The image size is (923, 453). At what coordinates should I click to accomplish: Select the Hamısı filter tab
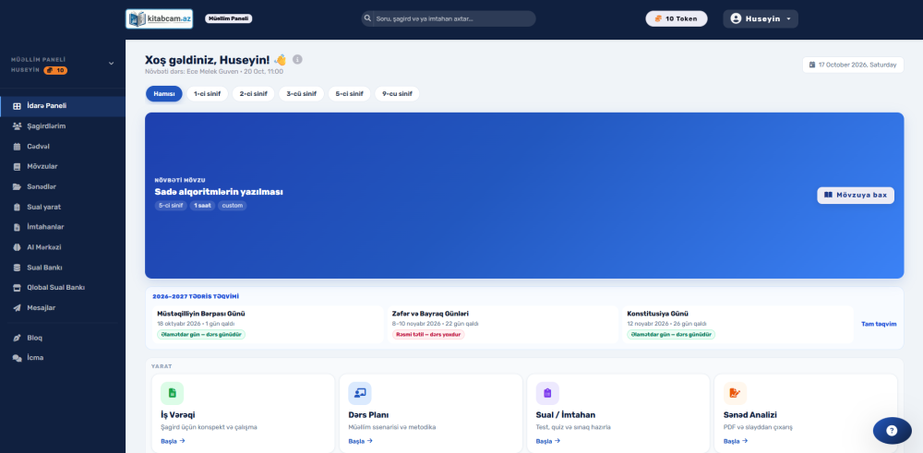click(x=164, y=93)
